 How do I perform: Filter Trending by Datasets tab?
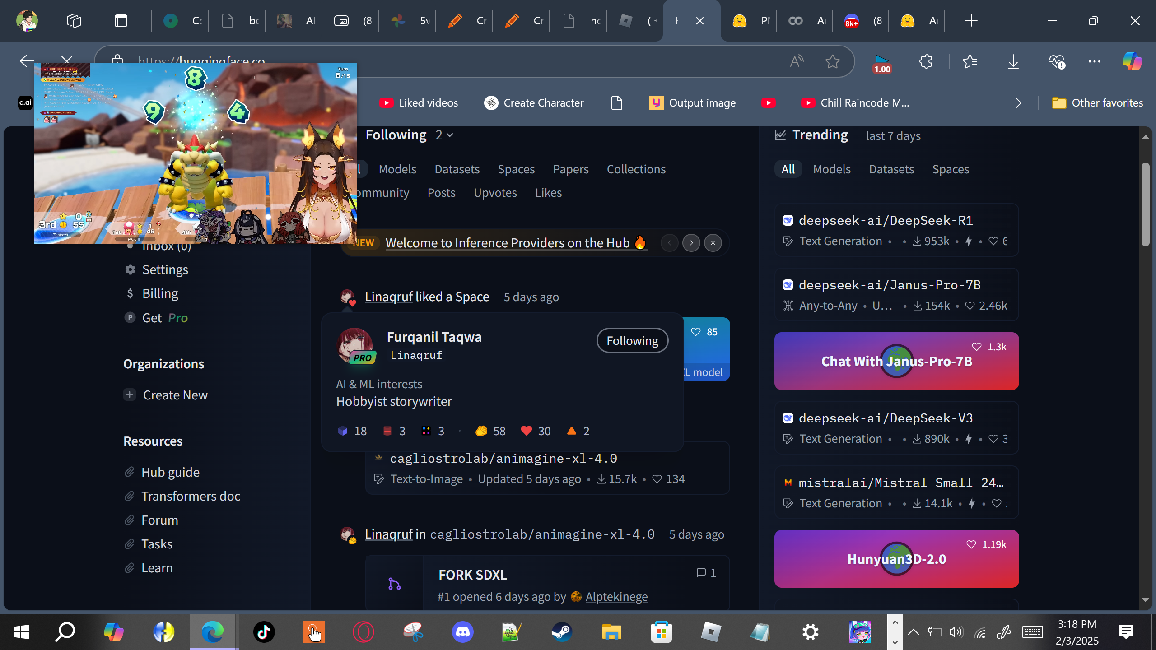891,169
